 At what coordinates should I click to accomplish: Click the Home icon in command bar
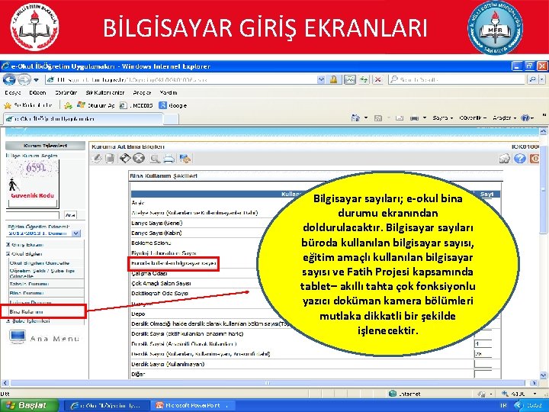[x=355, y=118]
